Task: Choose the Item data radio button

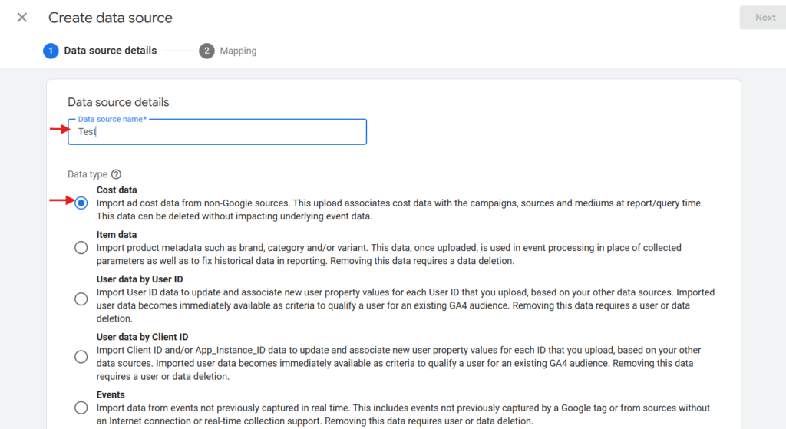Action: [x=81, y=247]
